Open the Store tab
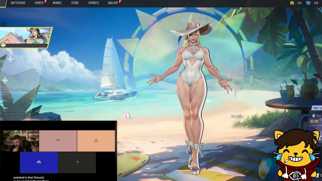Screen dimensions: 322x181 (75, 3)
